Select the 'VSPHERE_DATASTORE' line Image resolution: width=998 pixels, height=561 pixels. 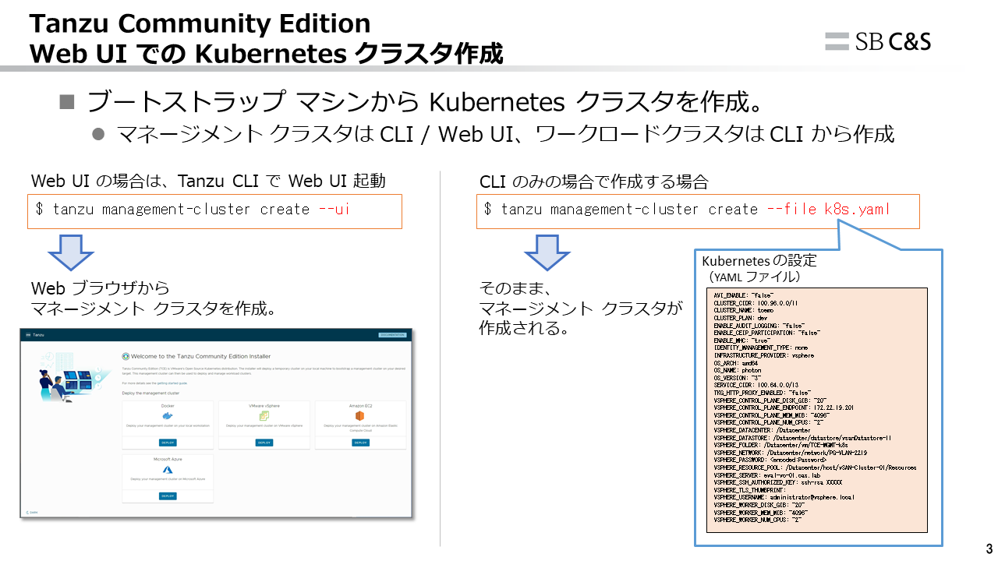802,437
